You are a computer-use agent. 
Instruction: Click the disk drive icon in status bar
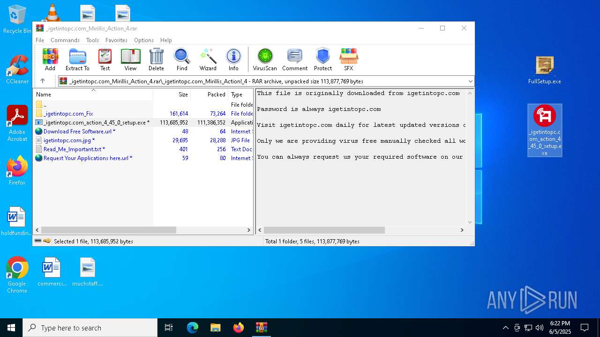click(x=38, y=241)
